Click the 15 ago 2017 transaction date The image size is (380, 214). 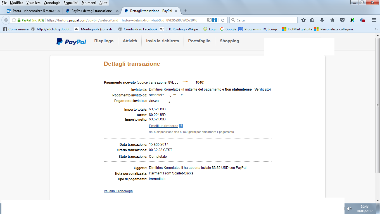[x=158, y=144]
